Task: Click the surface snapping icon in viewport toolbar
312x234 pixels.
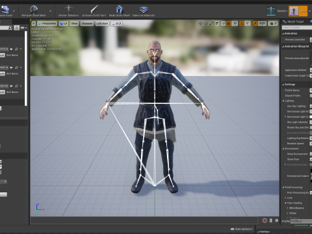Action: coord(223,23)
